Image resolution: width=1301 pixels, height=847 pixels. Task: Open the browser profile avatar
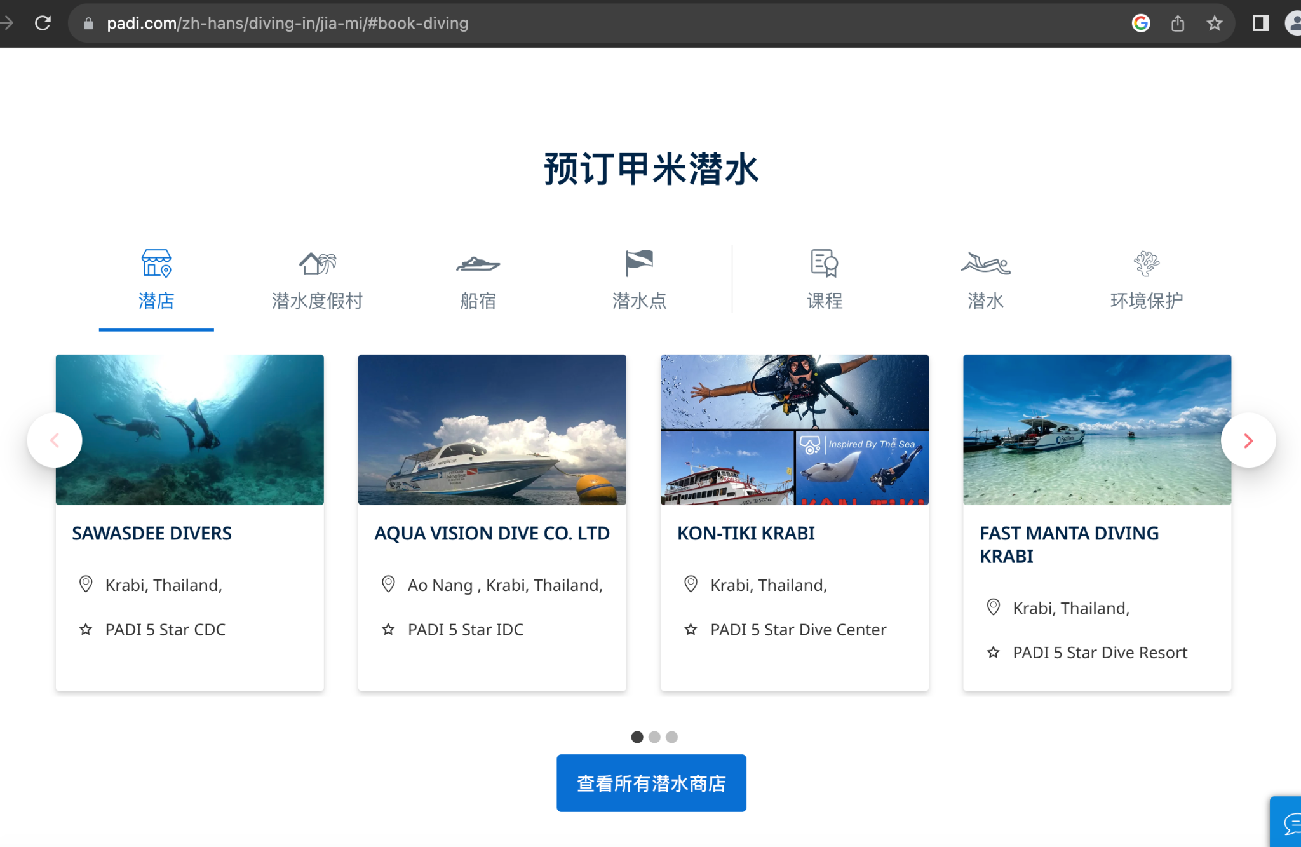1293,24
